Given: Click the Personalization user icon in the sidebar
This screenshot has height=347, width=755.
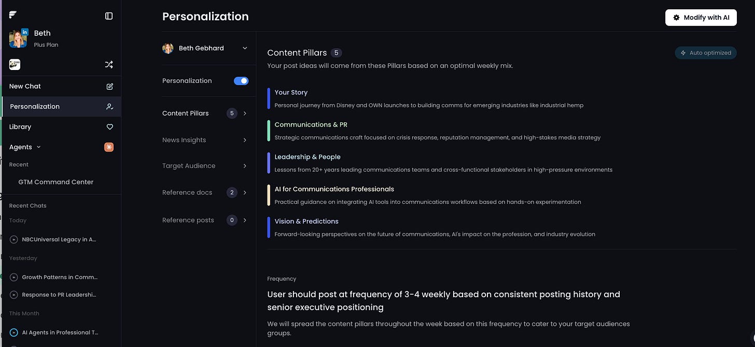Looking at the screenshot, I should 109,107.
